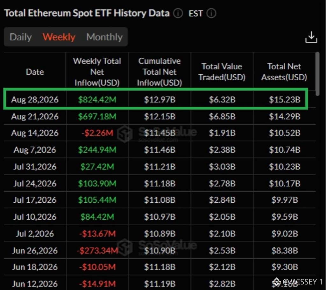Viewport: 326px width, 290px height.
Task: Click the $6.85B value traded cell
Action: pyautogui.click(x=222, y=117)
